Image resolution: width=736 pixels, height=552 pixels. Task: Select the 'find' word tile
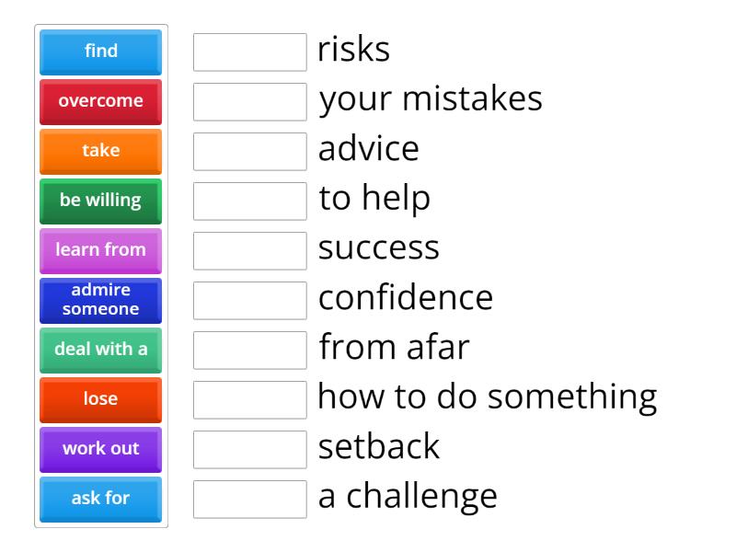99,52
